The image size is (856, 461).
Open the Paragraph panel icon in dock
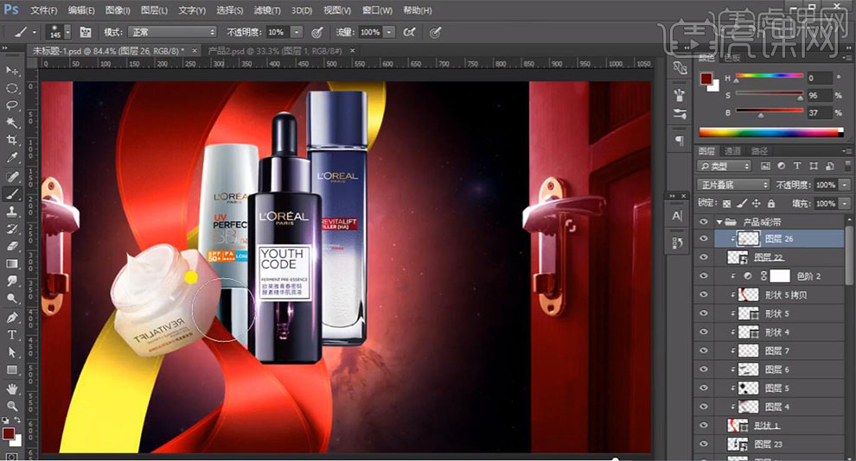(680, 141)
